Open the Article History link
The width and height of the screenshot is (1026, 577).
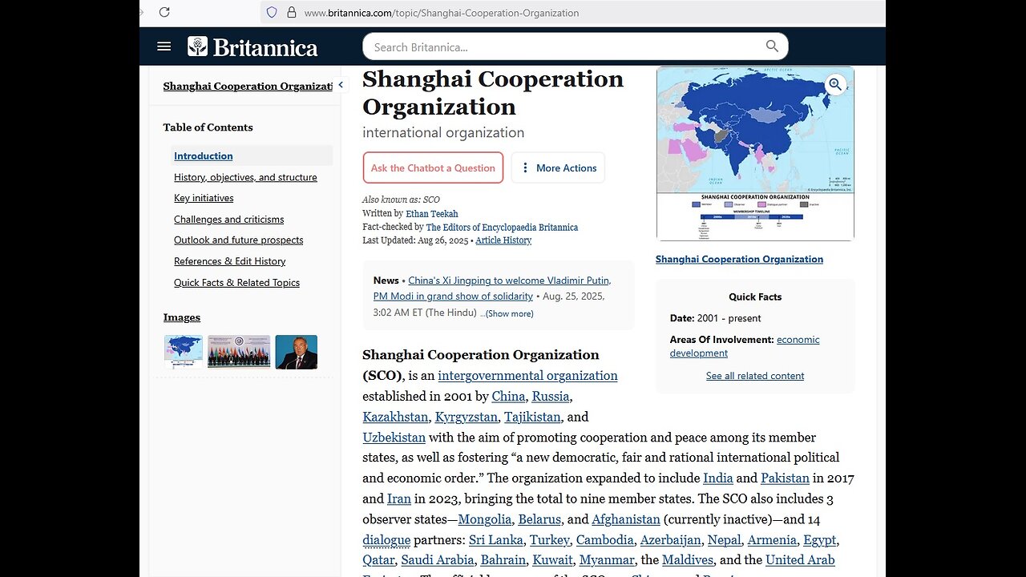click(503, 240)
